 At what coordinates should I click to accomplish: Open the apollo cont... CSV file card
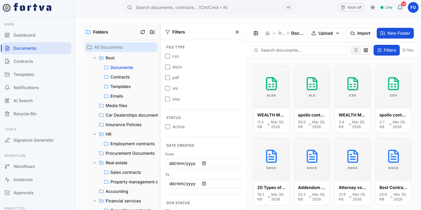[393, 99]
